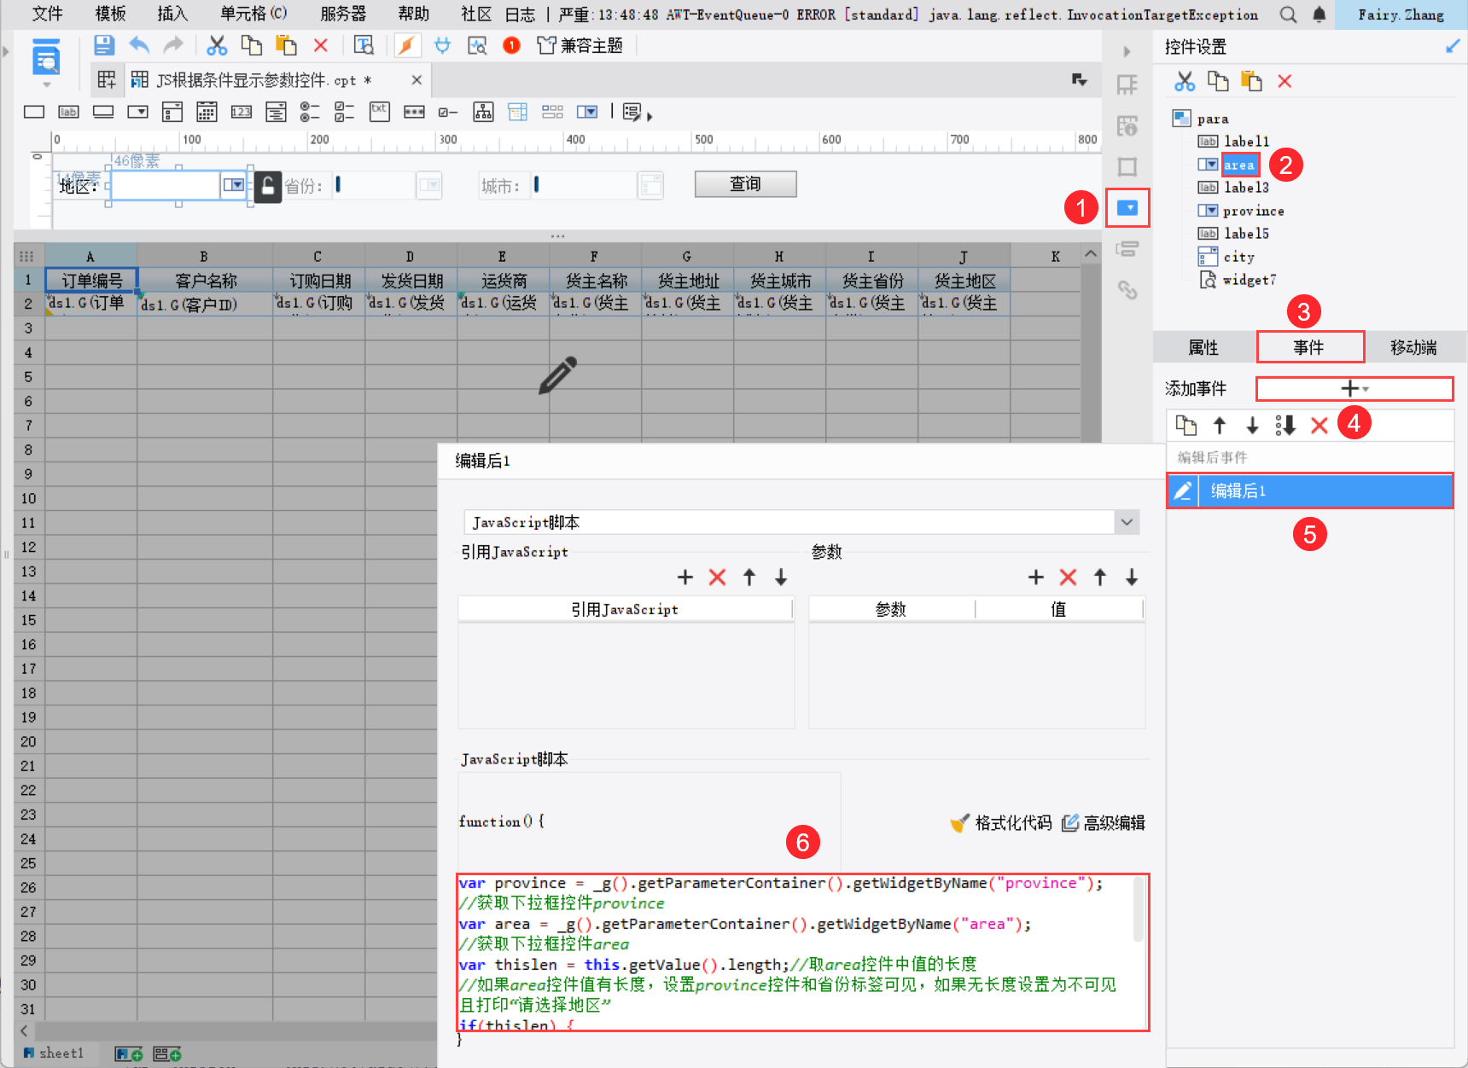Add a referenced JavaScript entry

pos(684,578)
